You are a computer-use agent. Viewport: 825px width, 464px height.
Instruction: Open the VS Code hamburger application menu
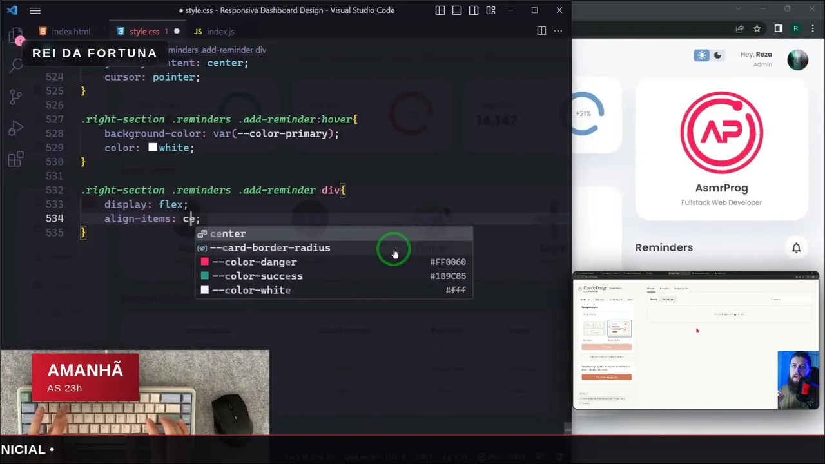pyautogui.click(x=35, y=10)
